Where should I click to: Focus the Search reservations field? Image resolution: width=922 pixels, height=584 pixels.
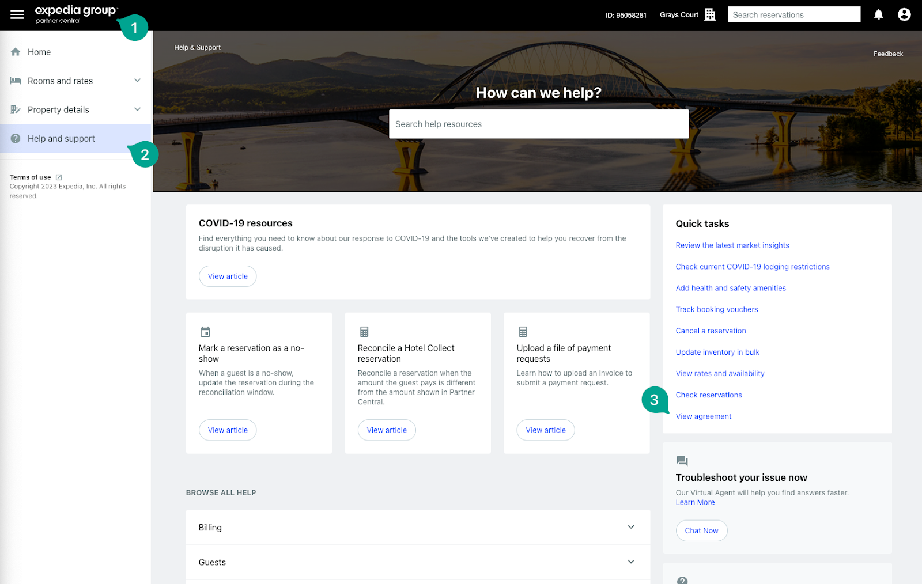coord(794,15)
